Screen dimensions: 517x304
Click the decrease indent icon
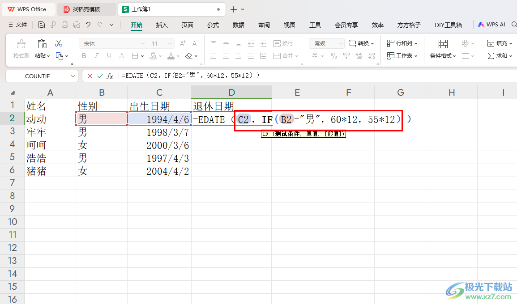pos(251,43)
